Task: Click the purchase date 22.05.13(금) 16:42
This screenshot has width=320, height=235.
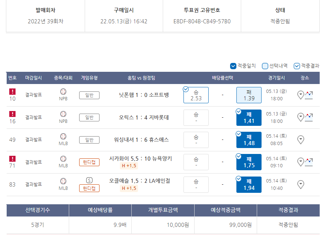Action: [x=124, y=21]
